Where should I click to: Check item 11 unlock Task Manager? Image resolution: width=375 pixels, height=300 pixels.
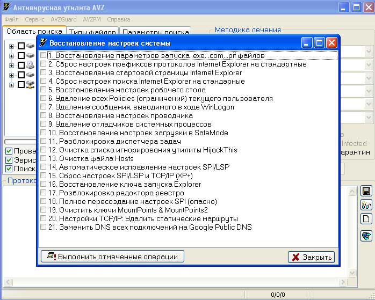pos(44,141)
